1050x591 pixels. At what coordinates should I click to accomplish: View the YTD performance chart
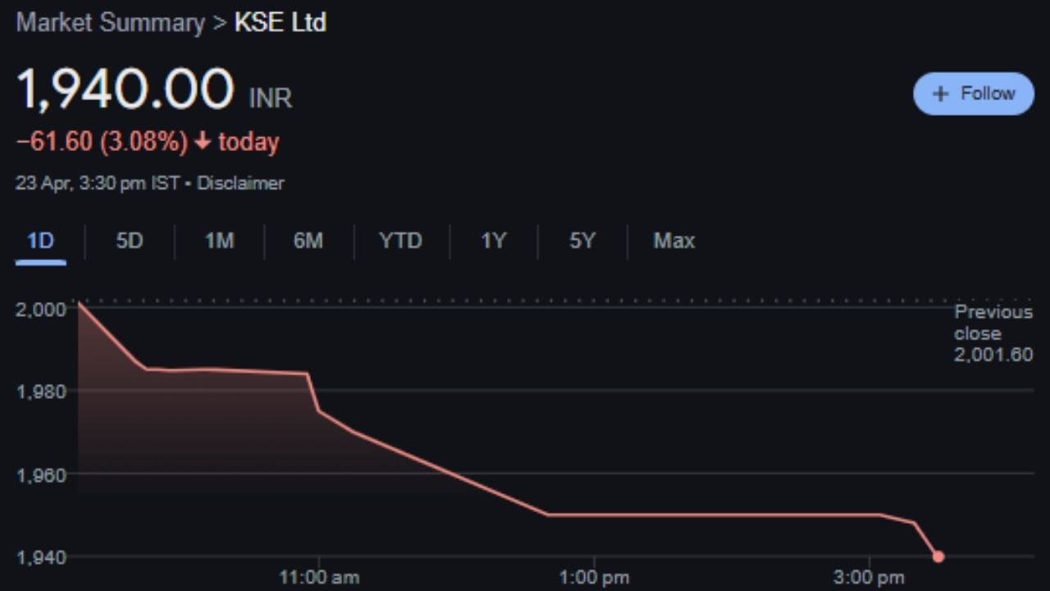[x=401, y=241]
